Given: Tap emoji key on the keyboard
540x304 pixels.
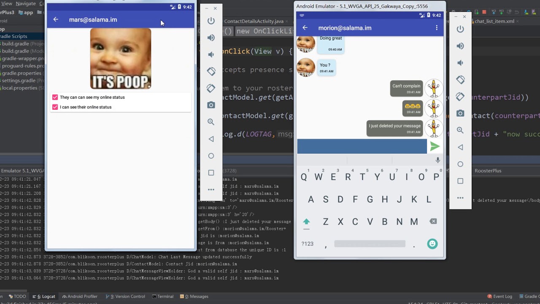Looking at the screenshot, I should [x=432, y=244].
